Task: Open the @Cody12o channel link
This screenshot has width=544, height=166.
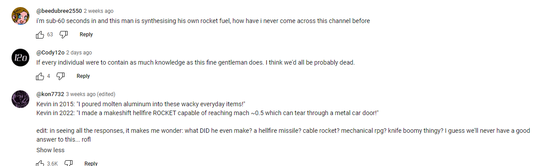Action: tap(50, 52)
